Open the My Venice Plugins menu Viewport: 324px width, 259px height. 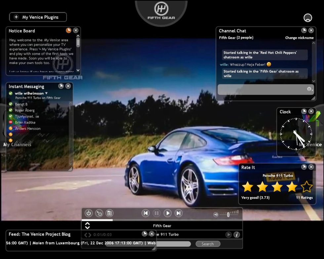38,17
